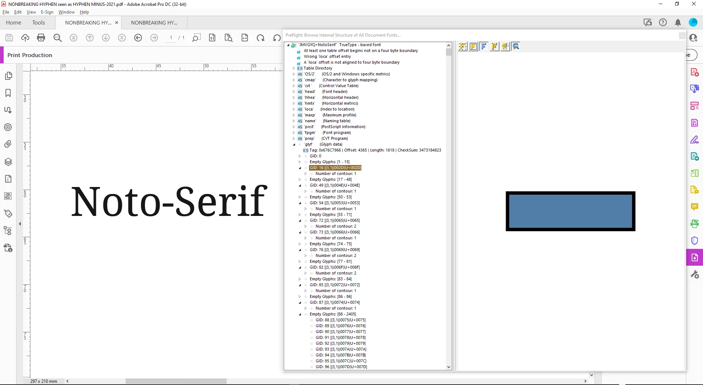Image resolution: width=703 pixels, height=385 pixels.
Task: Collapse the GID: 16 node
Action: click(x=300, y=168)
